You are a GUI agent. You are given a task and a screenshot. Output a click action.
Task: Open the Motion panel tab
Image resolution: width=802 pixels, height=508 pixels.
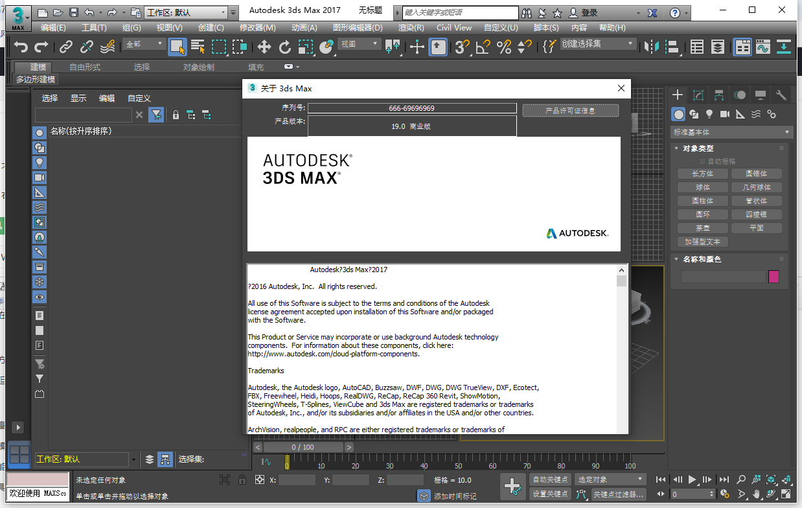tap(740, 95)
